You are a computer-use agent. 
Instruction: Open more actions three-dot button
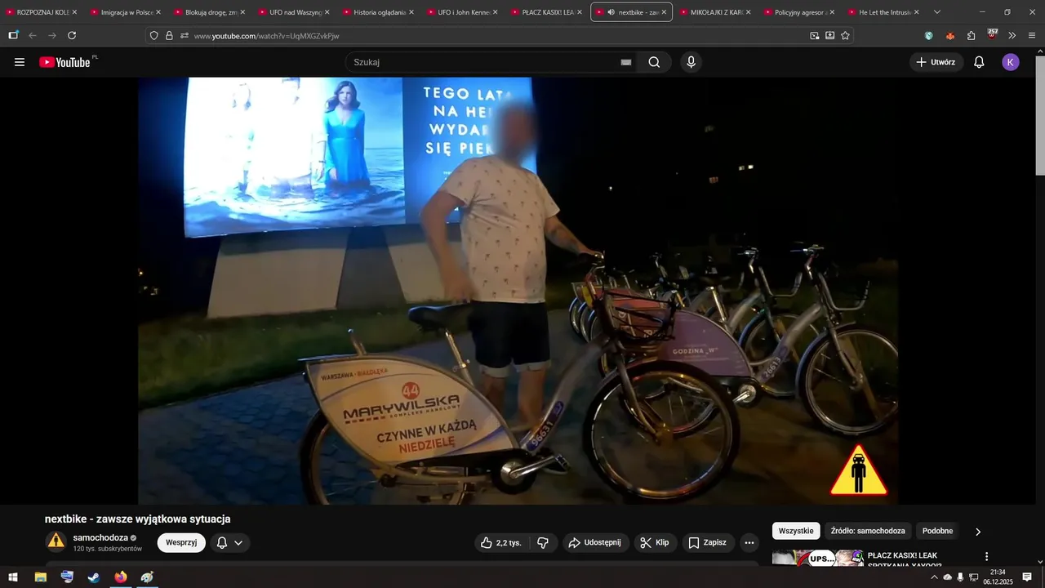(x=749, y=542)
